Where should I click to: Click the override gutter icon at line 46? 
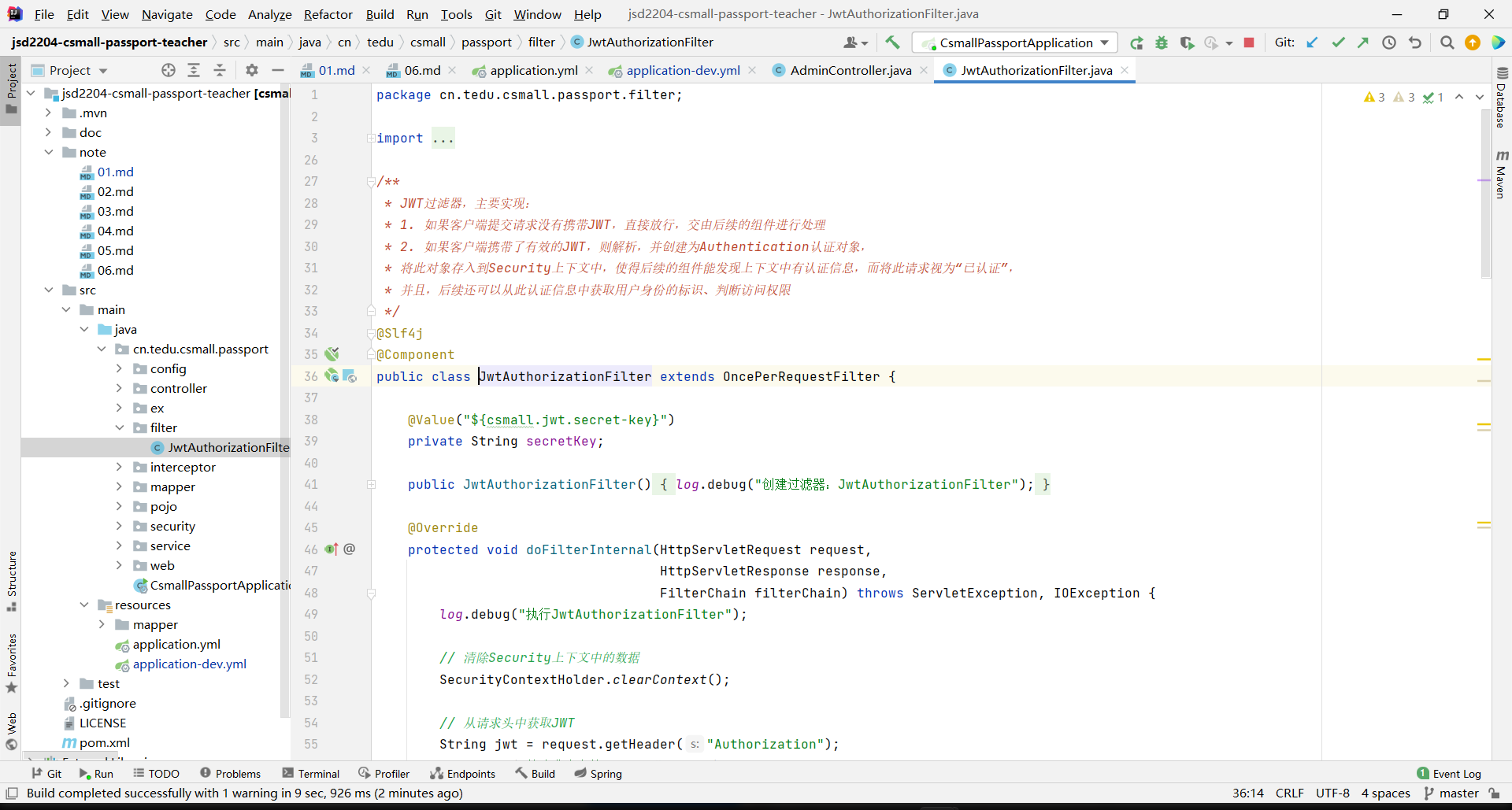tap(332, 549)
